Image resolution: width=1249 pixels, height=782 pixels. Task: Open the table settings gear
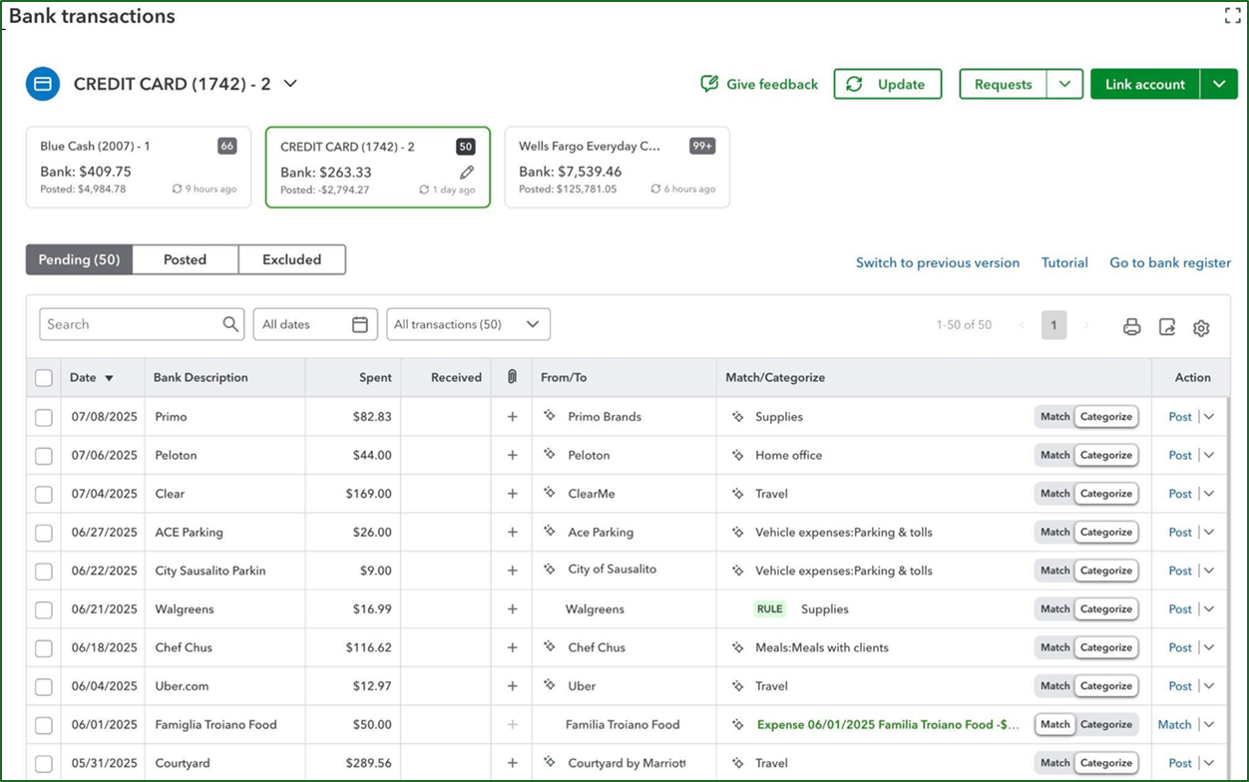1201,327
